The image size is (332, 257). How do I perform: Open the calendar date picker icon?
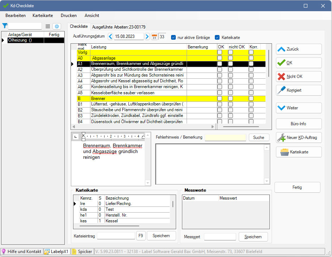(154, 37)
